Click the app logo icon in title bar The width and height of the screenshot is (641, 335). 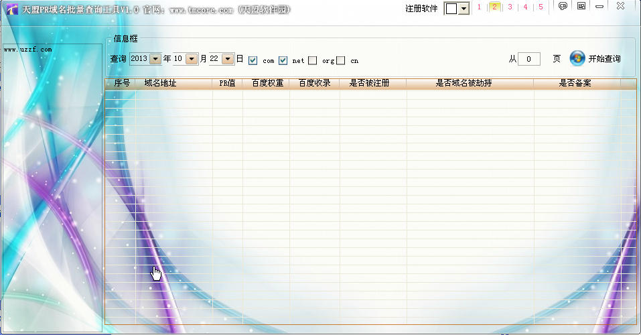point(11,9)
